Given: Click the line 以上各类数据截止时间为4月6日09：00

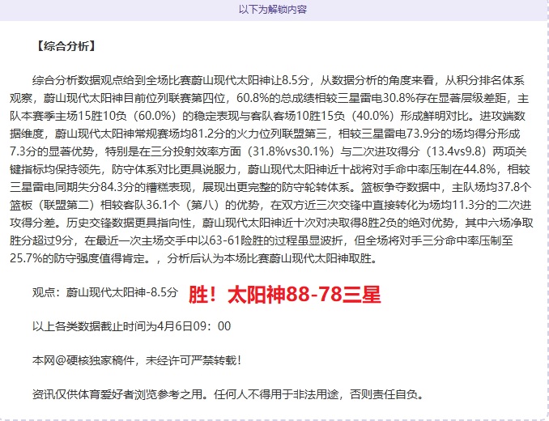Looking at the screenshot, I should (x=132, y=326).
